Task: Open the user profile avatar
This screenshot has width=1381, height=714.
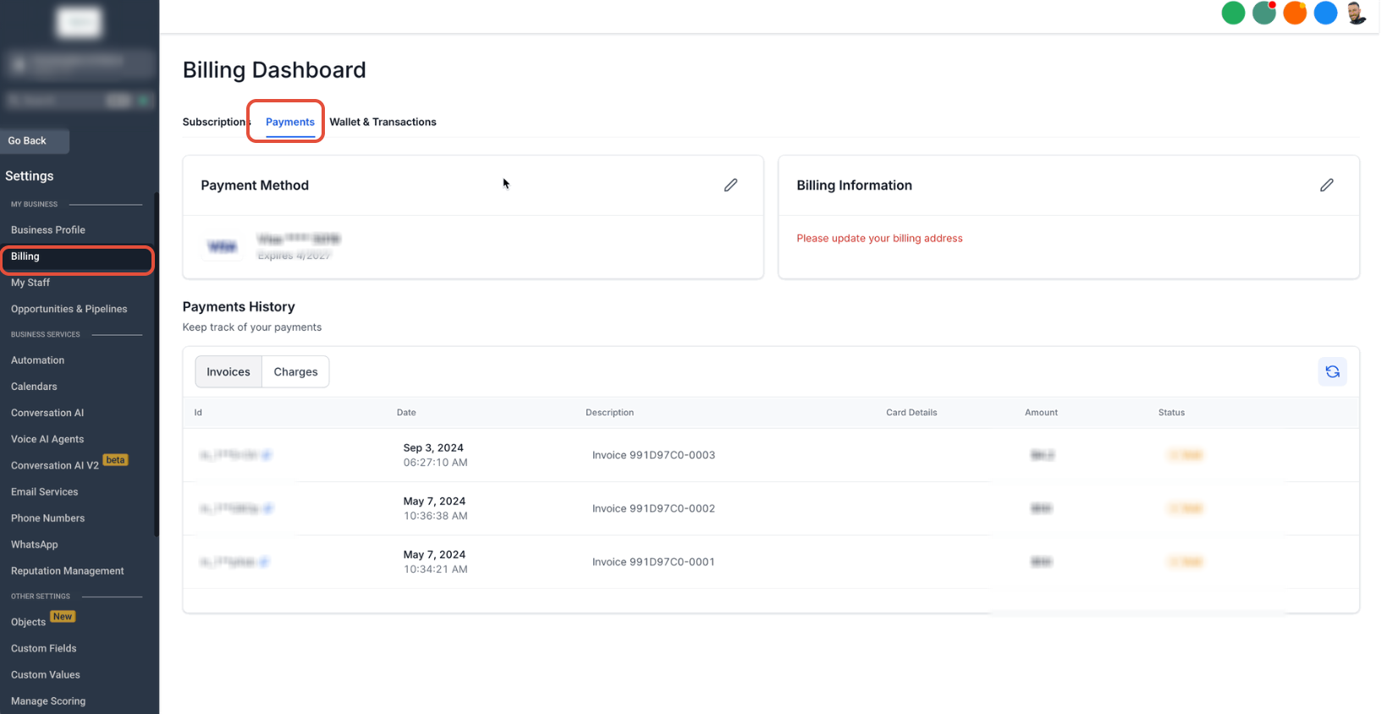Action: click(1356, 13)
